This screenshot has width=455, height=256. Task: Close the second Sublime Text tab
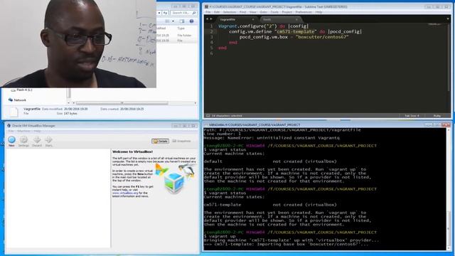[296, 19]
